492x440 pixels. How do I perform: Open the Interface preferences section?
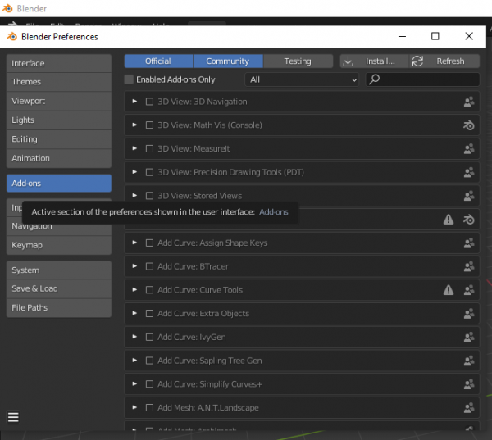tap(59, 63)
